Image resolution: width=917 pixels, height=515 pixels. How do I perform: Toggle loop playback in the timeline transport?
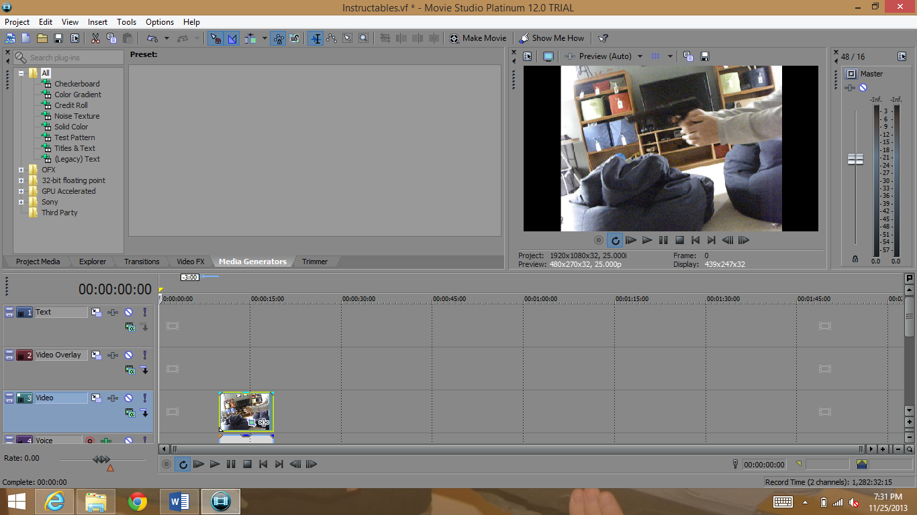click(x=183, y=464)
